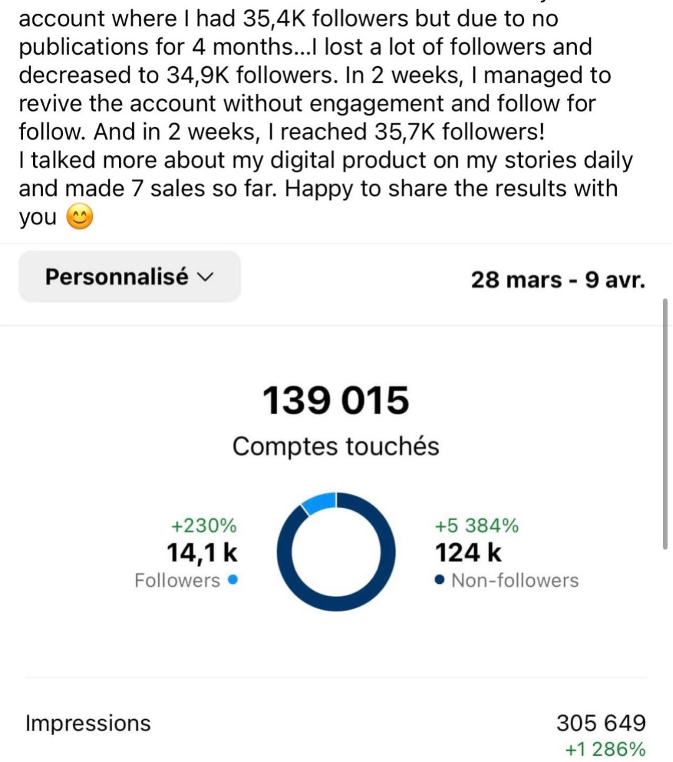Click the Non-followers legend label
This screenshot has height=762, width=673.
click(x=515, y=581)
